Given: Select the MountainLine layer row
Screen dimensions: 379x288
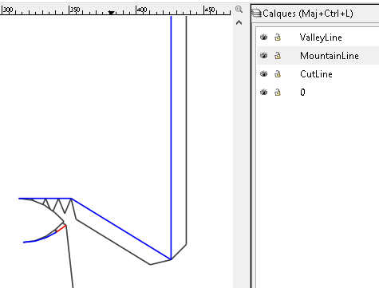Looking at the screenshot, I should click(318, 56).
